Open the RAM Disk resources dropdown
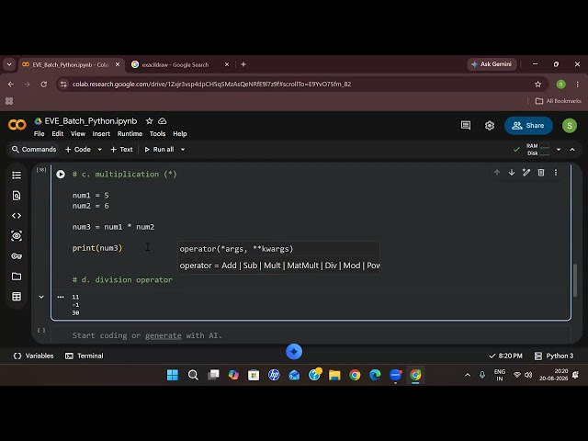 (x=559, y=149)
